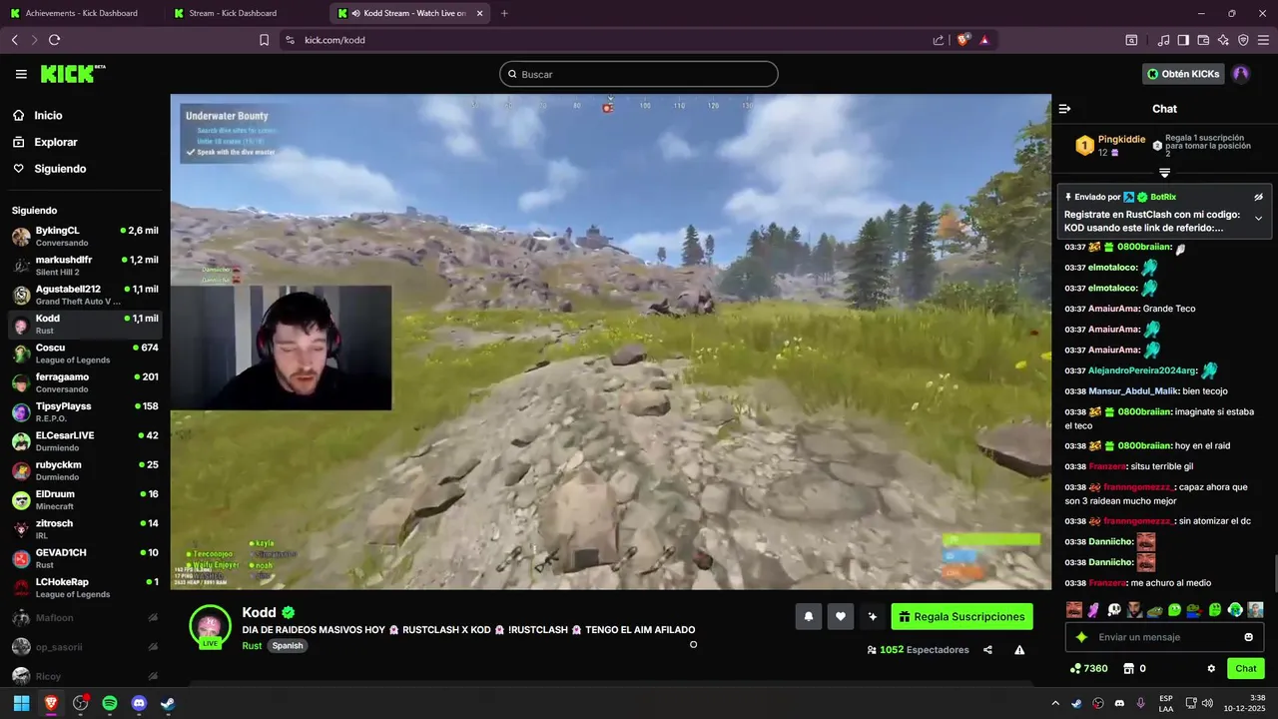Open the chat shop icon

1129,669
